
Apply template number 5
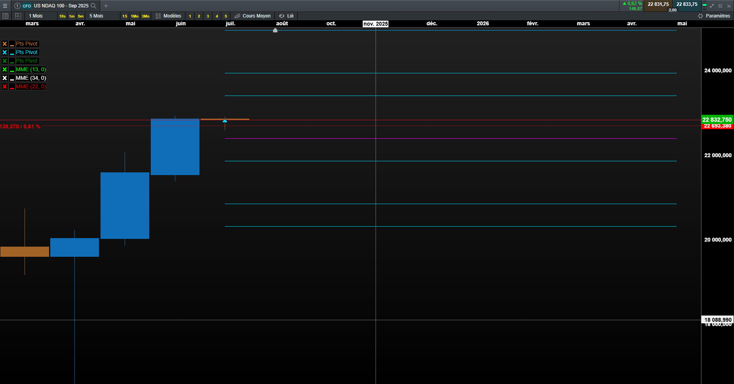pyautogui.click(x=226, y=16)
